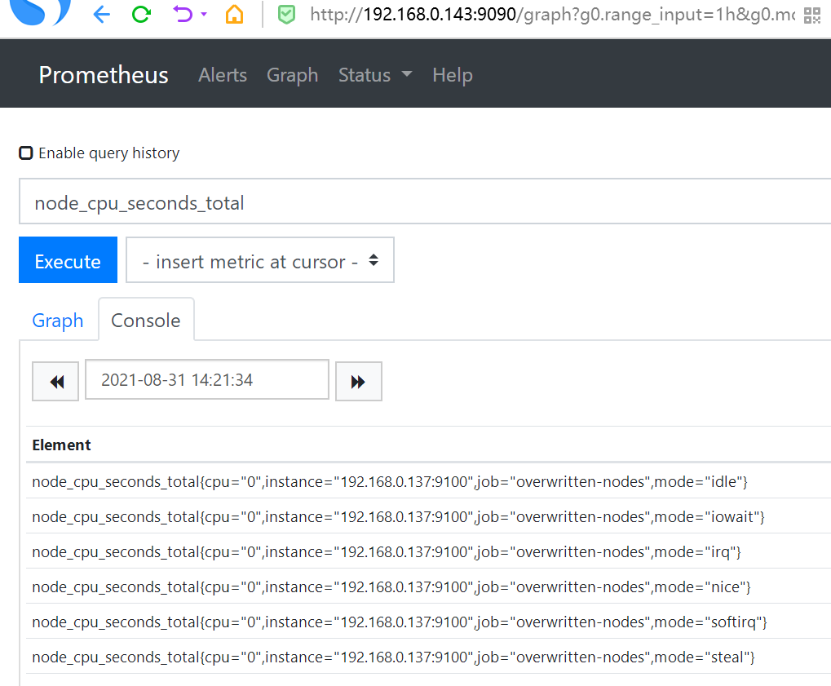
Task: Step time forward with fast-forward button
Action: point(358,382)
